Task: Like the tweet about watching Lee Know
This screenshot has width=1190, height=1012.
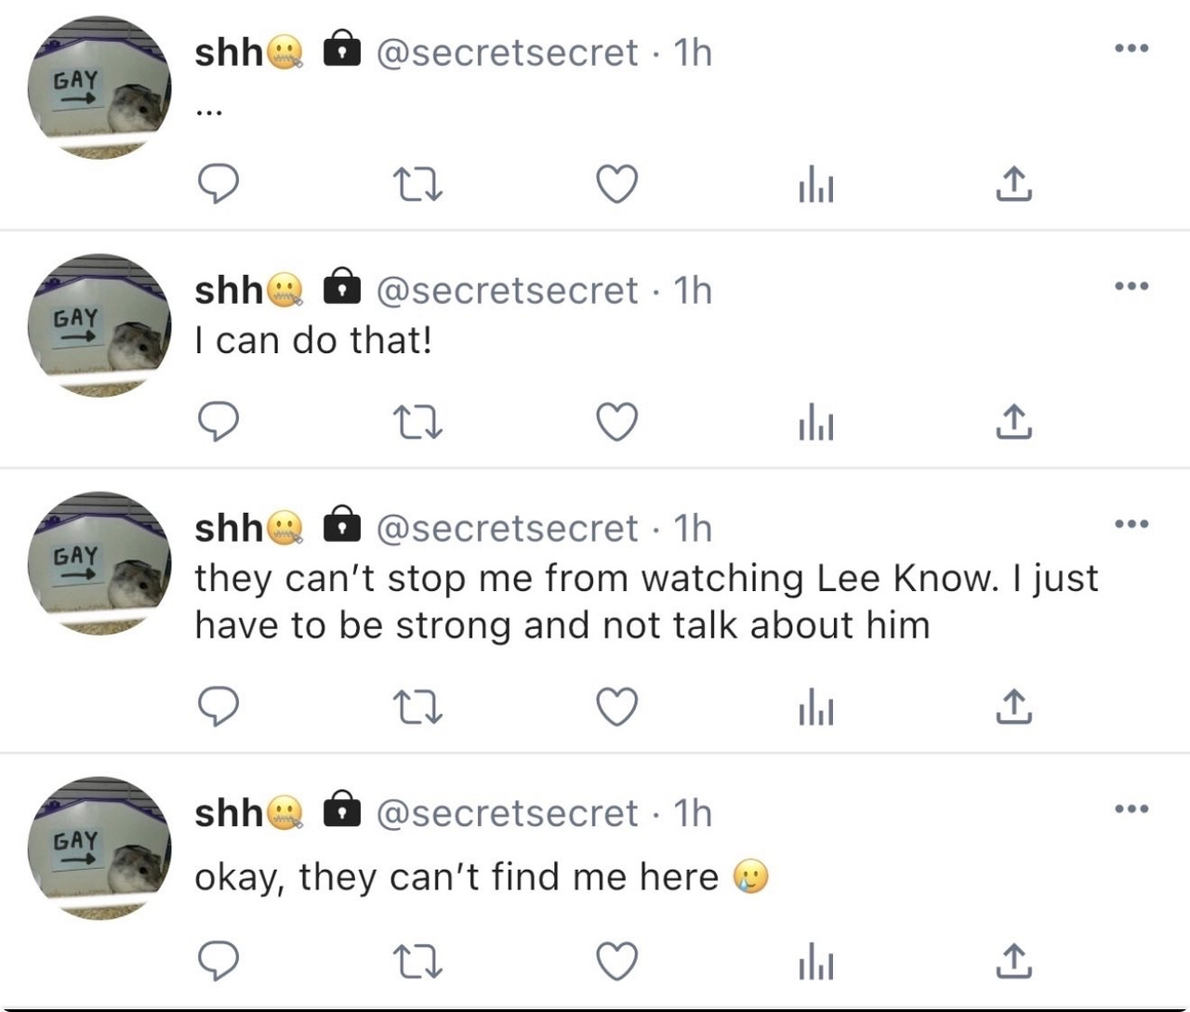Action: 617,707
